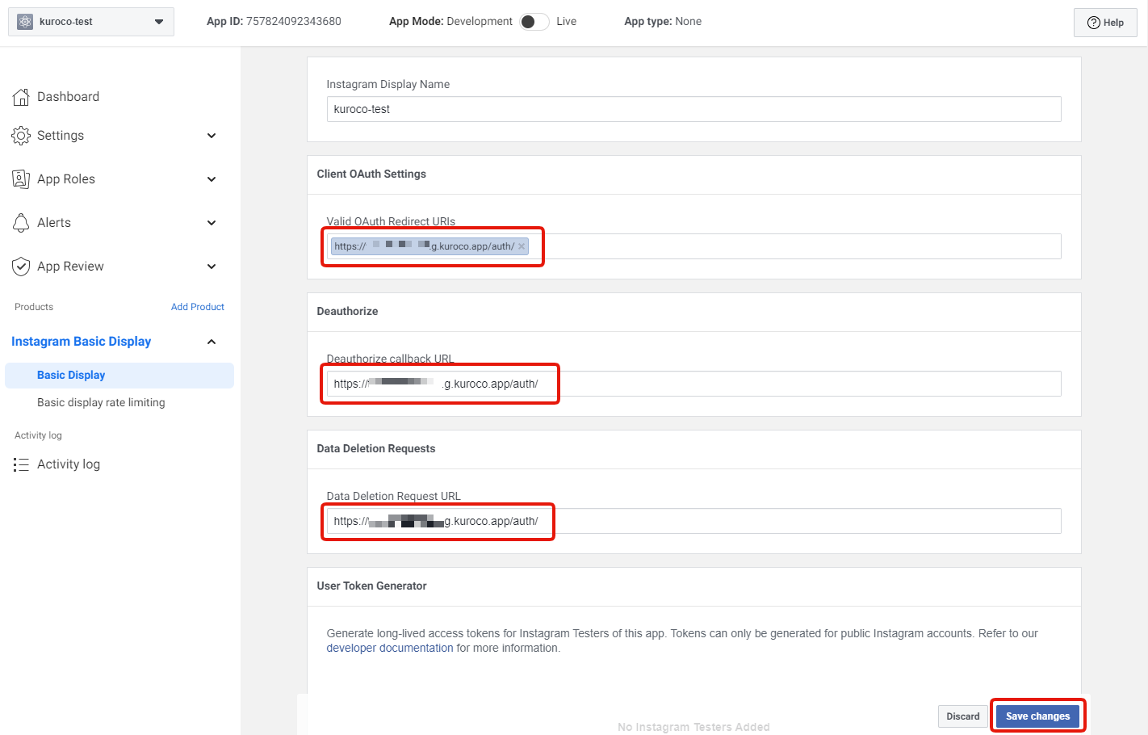Expand the App Review menu
Image resolution: width=1148 pixels, height=735 pixels.
click(211, 266)
